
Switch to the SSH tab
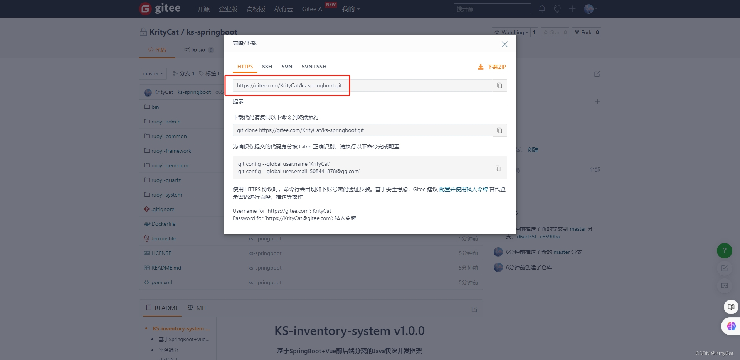click(267, 67)
